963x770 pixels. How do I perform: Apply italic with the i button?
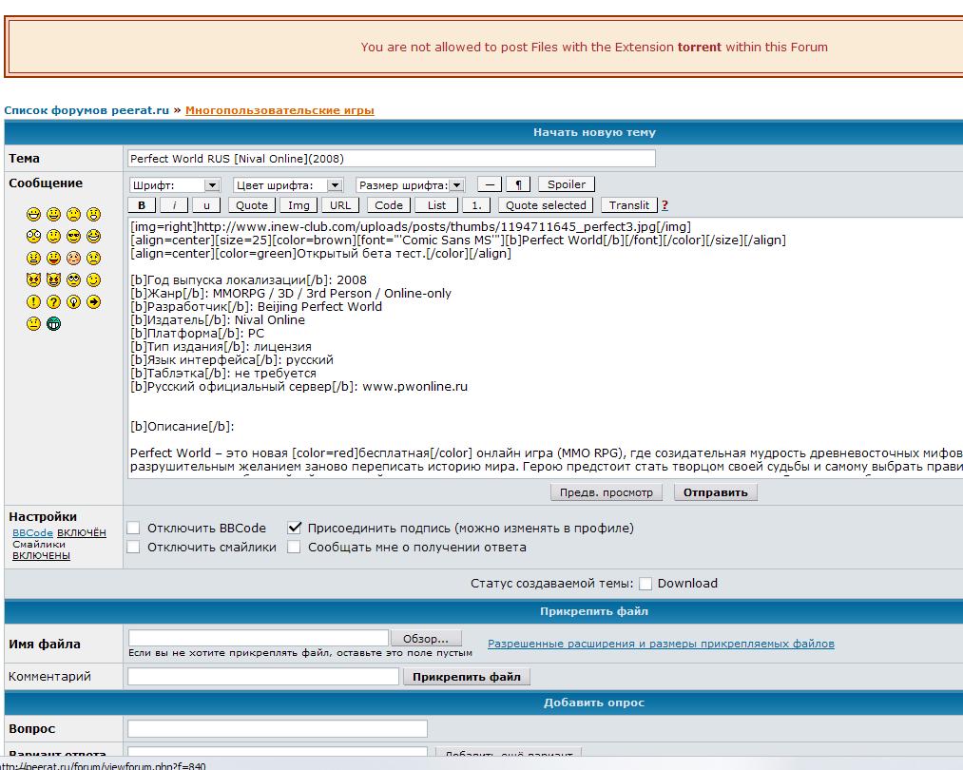(x=174, y=205)
